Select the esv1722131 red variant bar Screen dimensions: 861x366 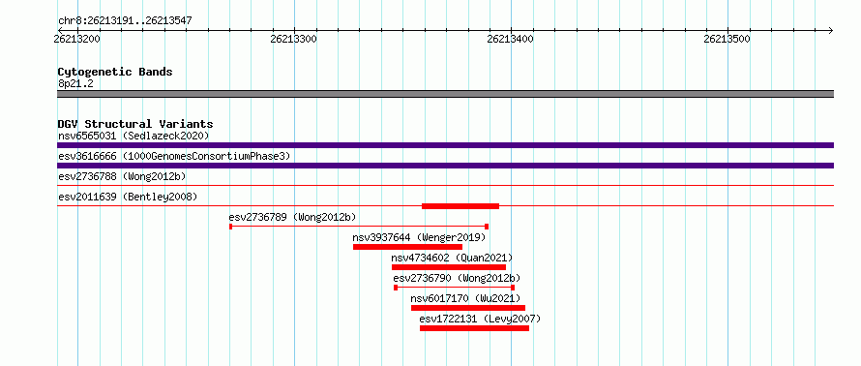474,328
